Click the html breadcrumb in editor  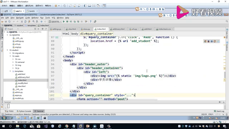[x=66, y=34]
